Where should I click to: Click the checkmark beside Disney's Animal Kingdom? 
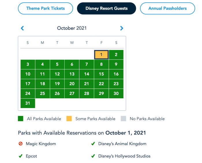(x=93, y=144)
